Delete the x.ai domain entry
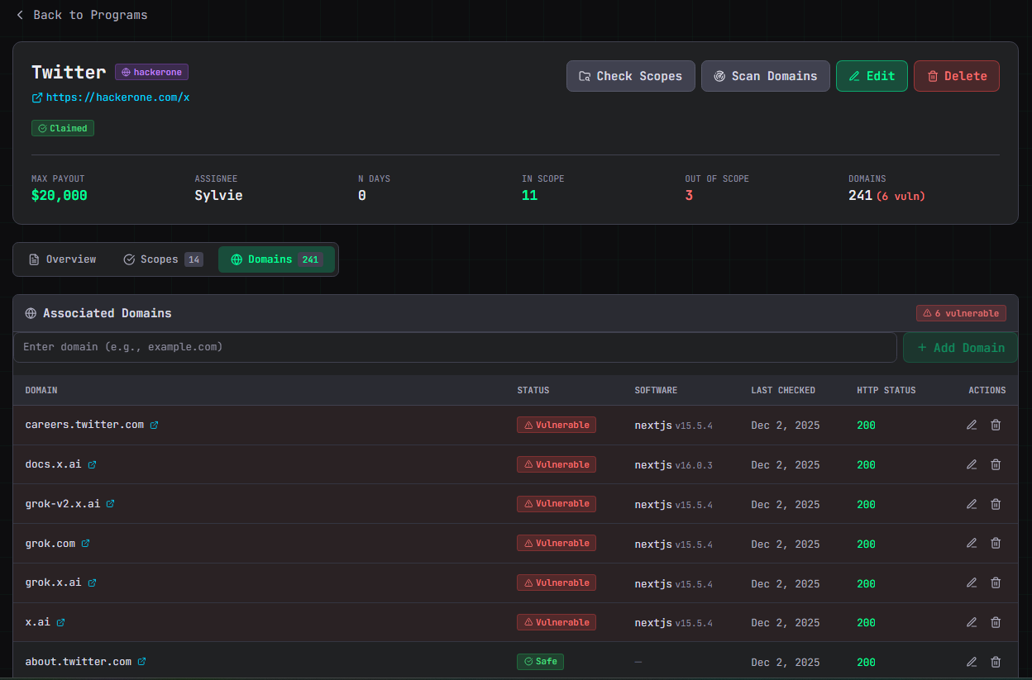1032x680 pixels. tap(996, 622)
